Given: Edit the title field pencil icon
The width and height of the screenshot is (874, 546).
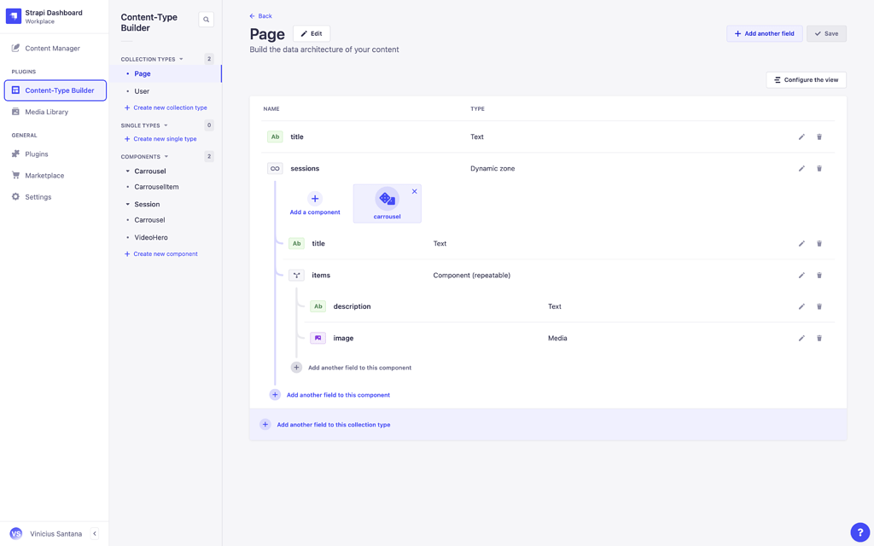Looking at the screenshot, I should tap(801, 136).
